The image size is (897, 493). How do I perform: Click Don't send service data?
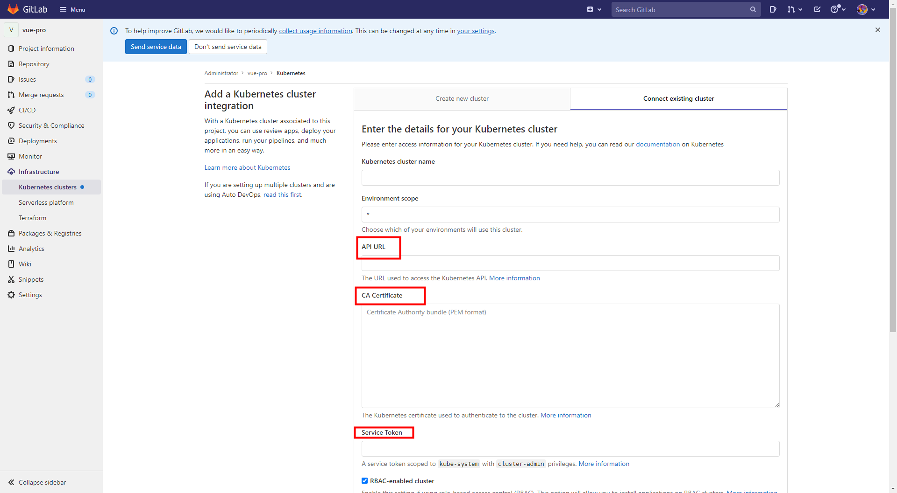[x=228, y=47]
